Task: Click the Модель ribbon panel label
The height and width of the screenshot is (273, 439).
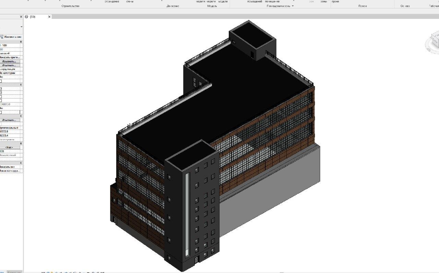Action: point(212,6)
